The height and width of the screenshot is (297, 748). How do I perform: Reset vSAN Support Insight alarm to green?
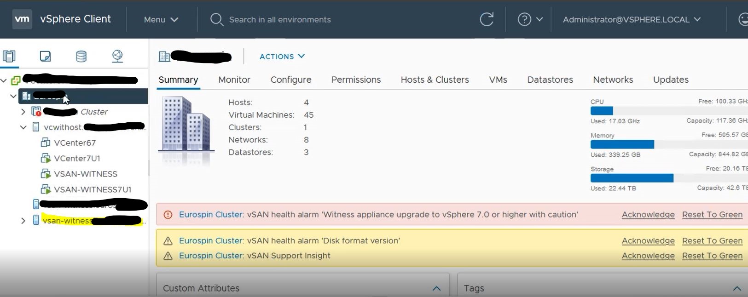712,256
